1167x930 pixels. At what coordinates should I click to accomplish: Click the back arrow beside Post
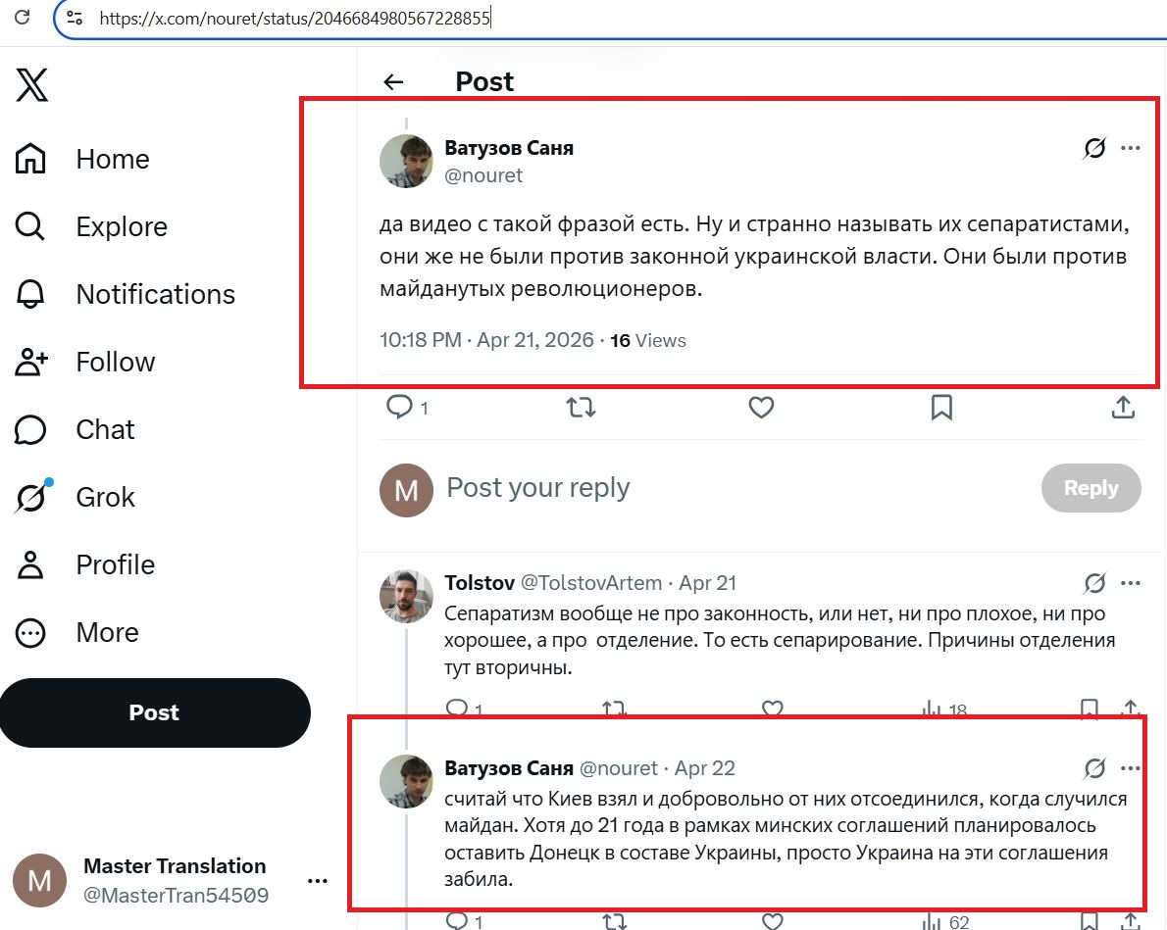click(x=393, y=82)
